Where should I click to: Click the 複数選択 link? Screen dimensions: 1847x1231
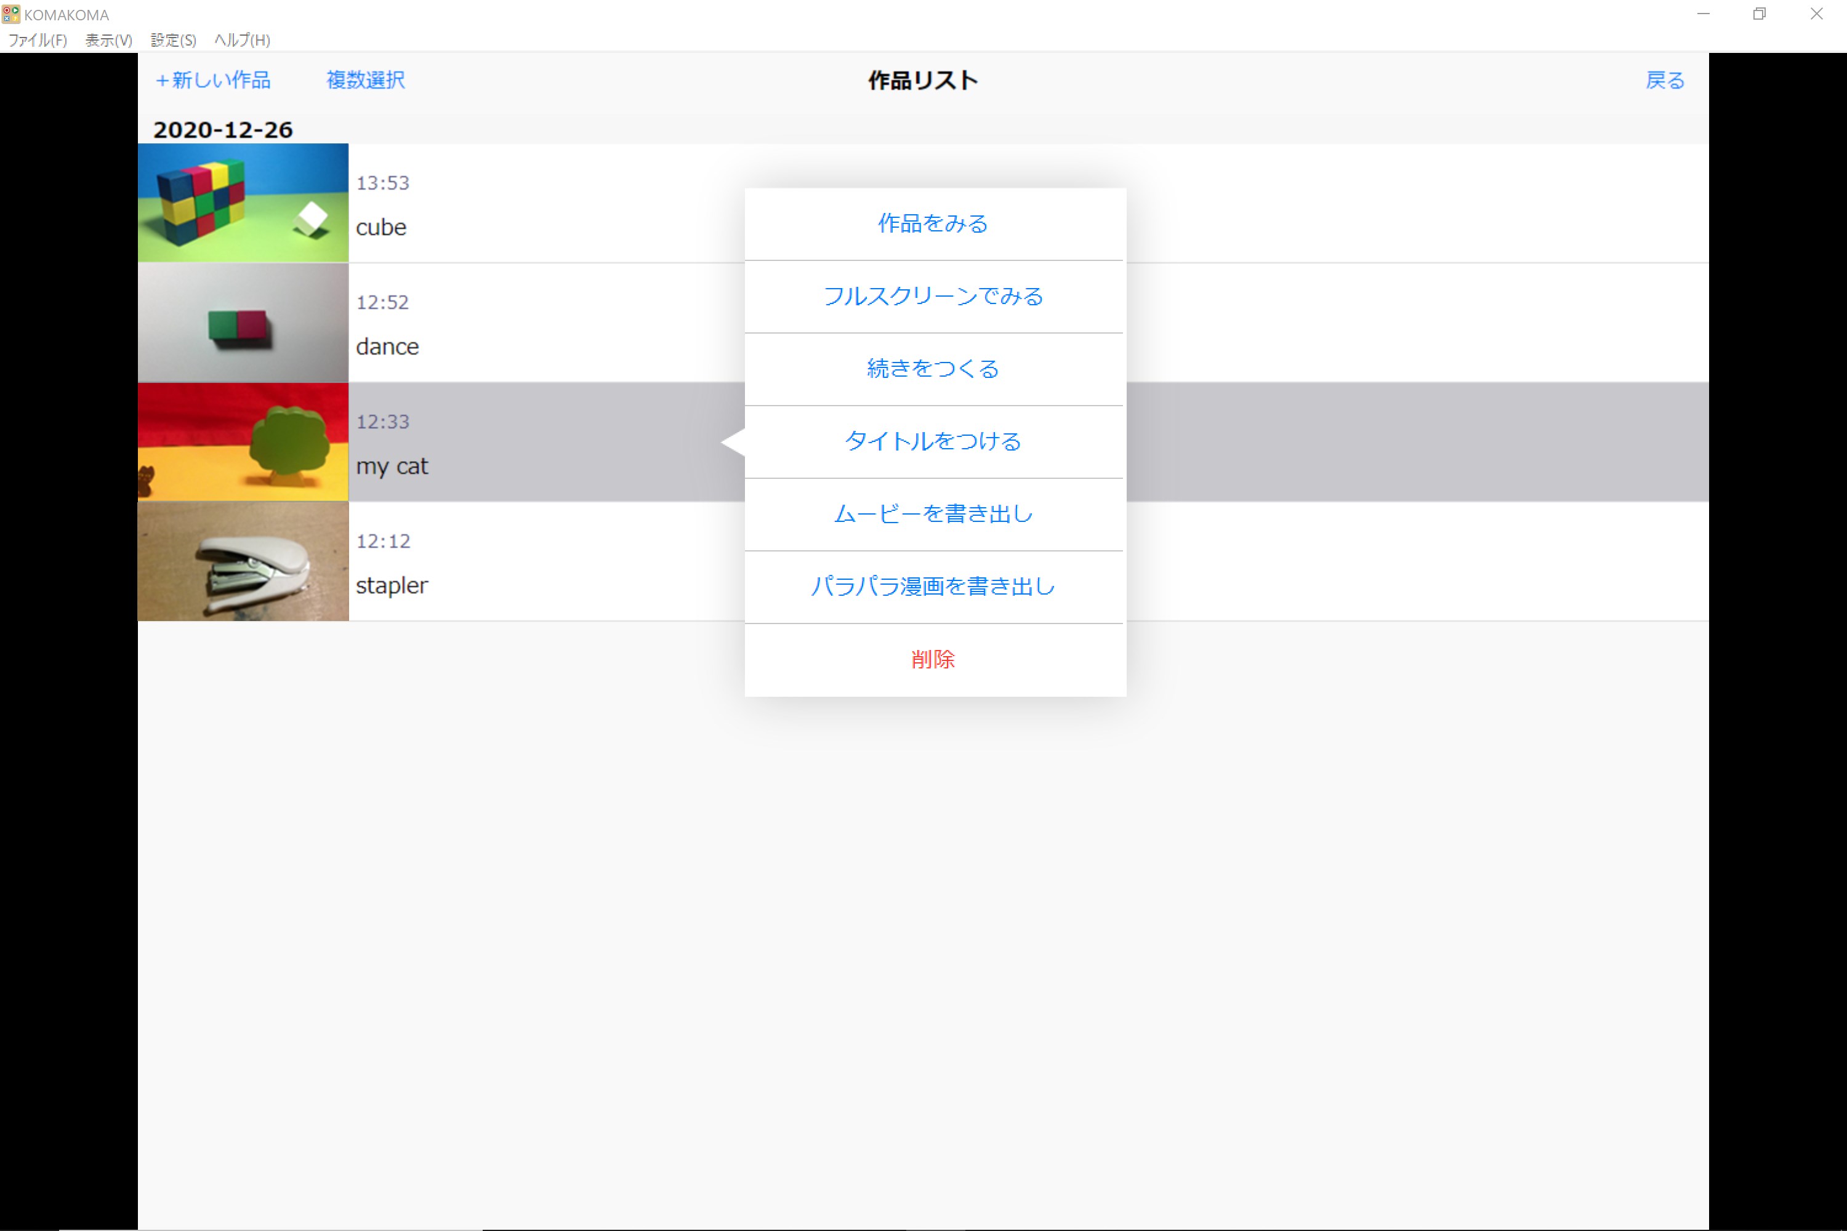pyautogui.click(x=366, y=80)
